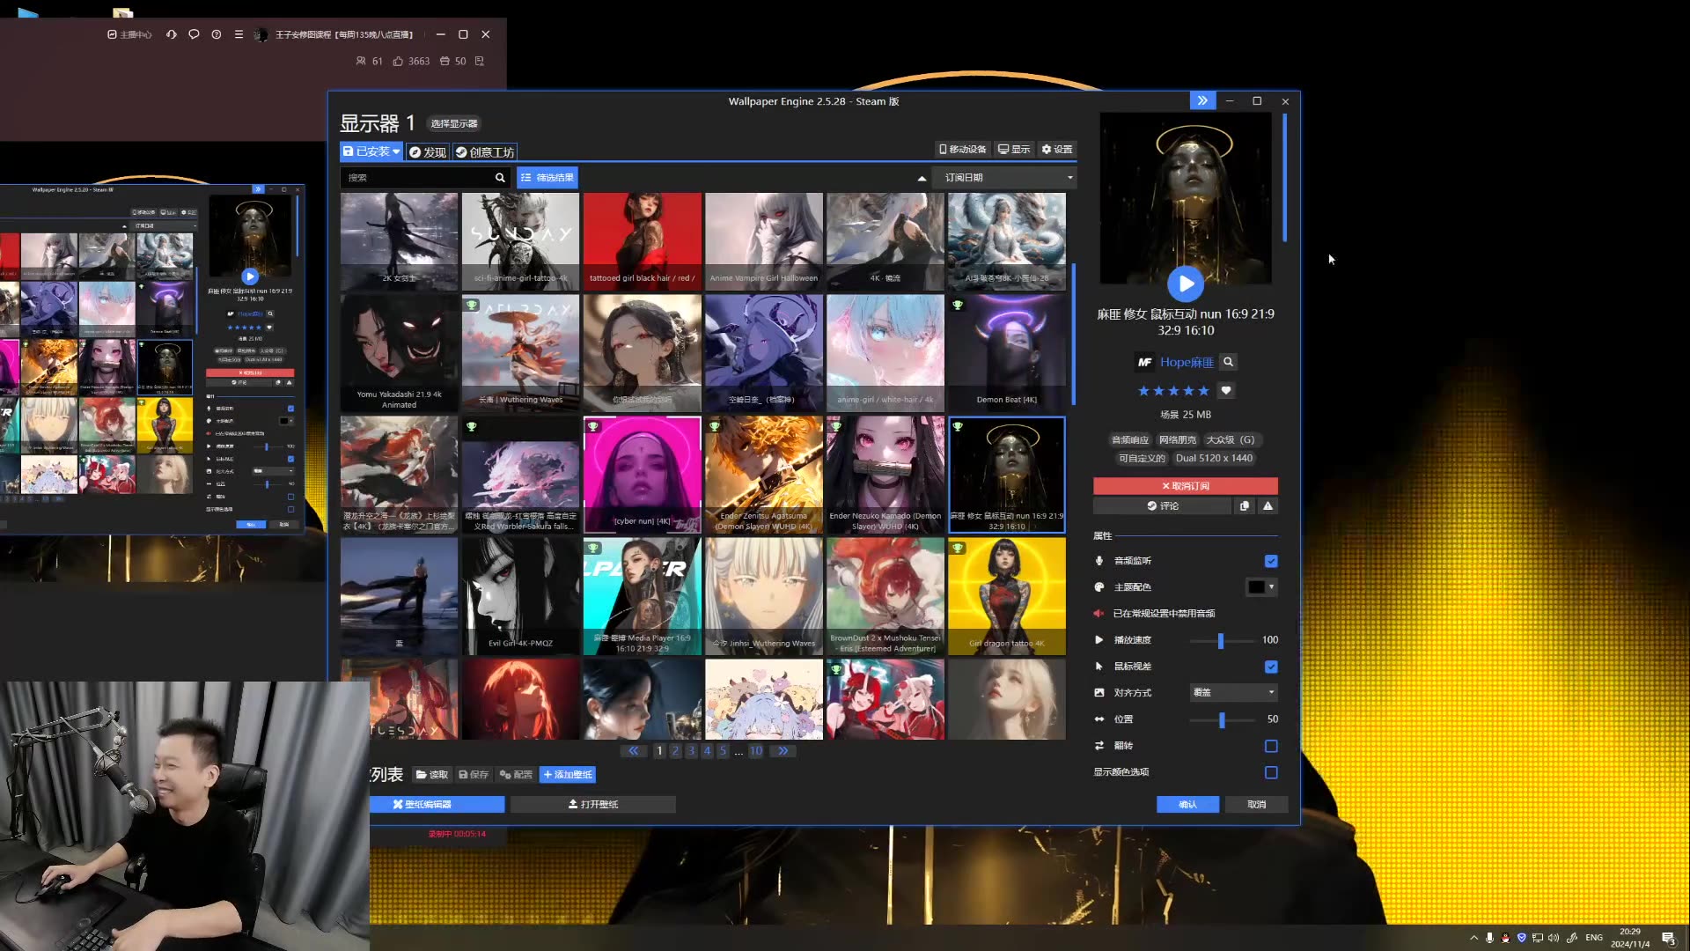Go to page 3 of wallpapers

click(x=691, y=751)
